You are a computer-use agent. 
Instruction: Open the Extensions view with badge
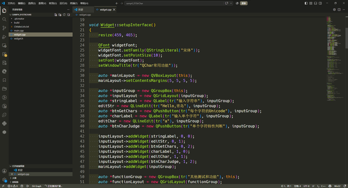tap(4, 54)
